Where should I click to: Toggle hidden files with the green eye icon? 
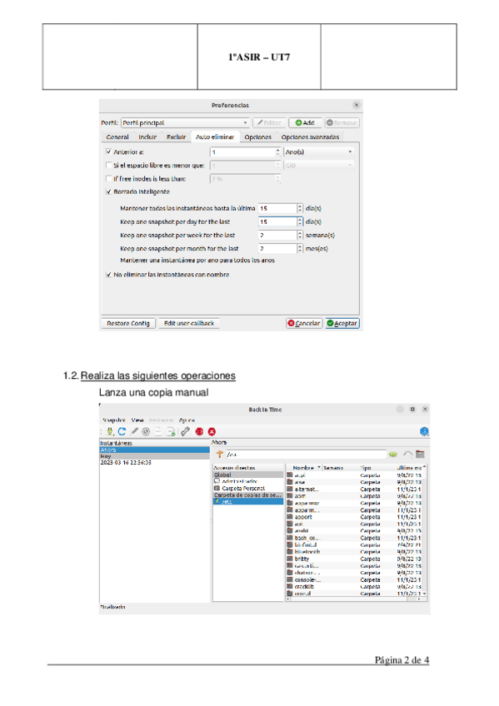click(393, 455)
